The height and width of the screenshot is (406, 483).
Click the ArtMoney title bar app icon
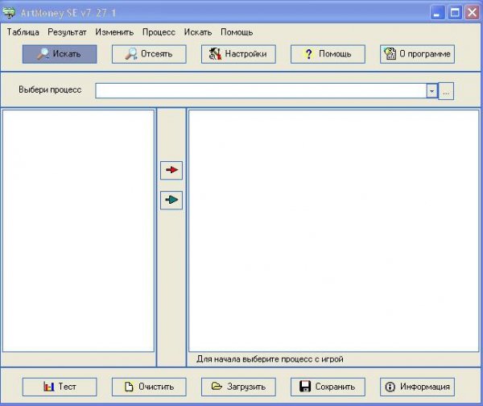9,13
